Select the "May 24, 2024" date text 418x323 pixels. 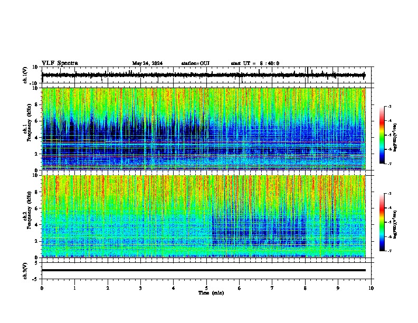coord(147,63)
